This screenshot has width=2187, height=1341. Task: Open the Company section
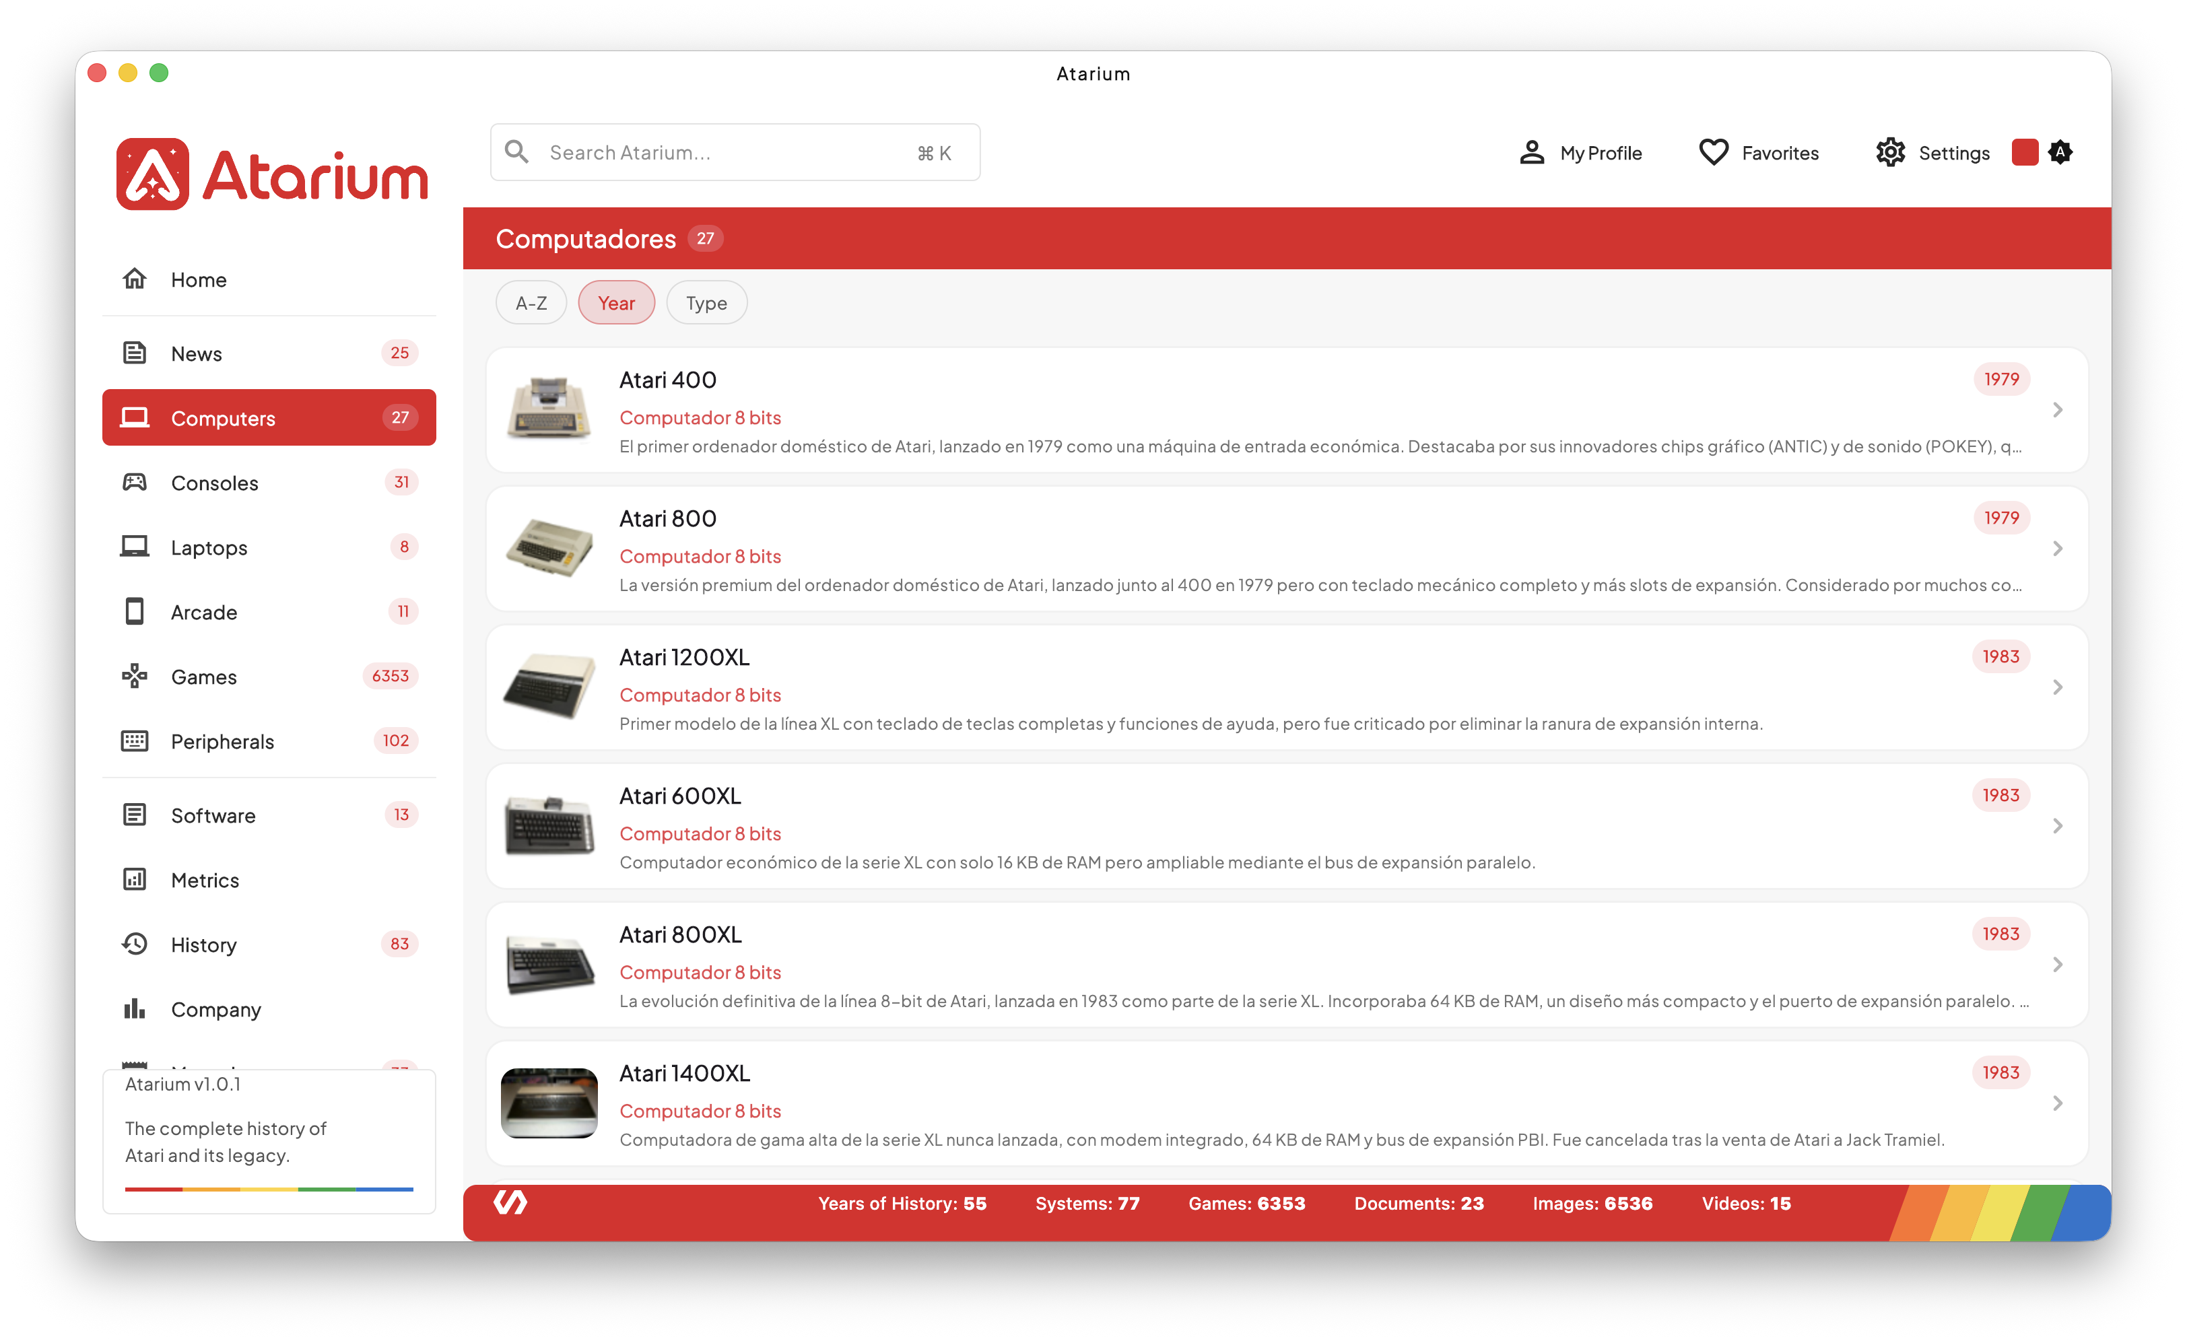pyautogui.click(x=269, y=1009)
